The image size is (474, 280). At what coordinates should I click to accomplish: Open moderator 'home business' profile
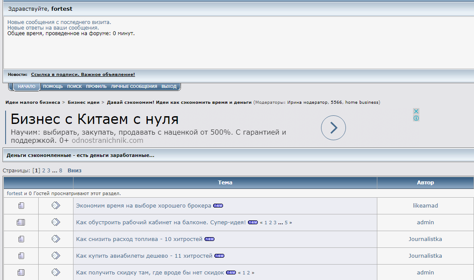362,102
